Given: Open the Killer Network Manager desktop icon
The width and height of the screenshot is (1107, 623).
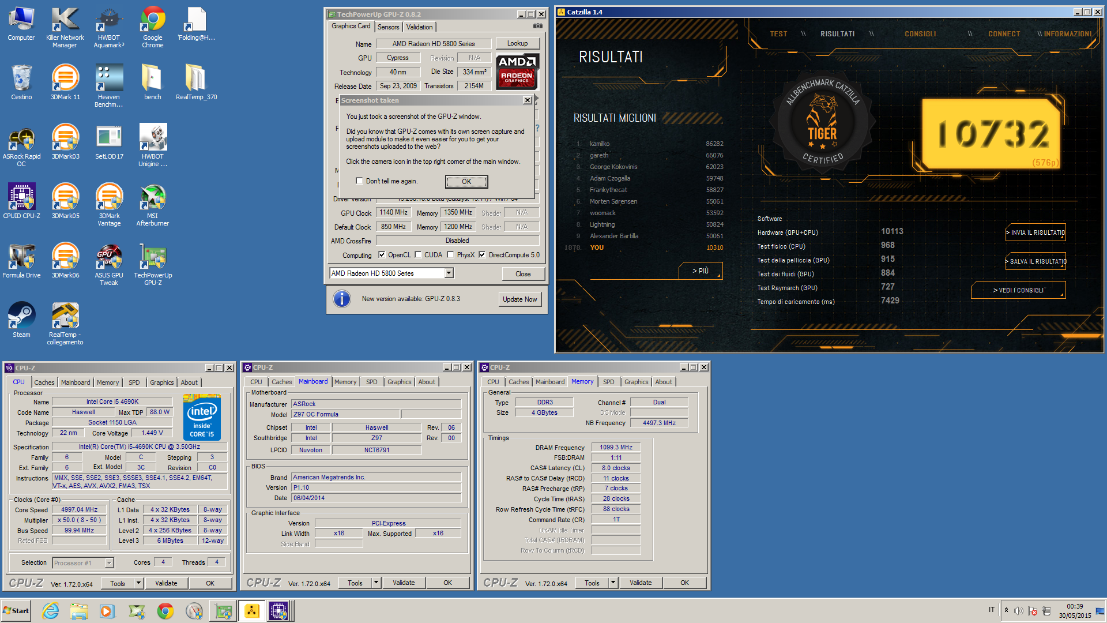Looking at the screenshot, I should [x=65, y=27].
